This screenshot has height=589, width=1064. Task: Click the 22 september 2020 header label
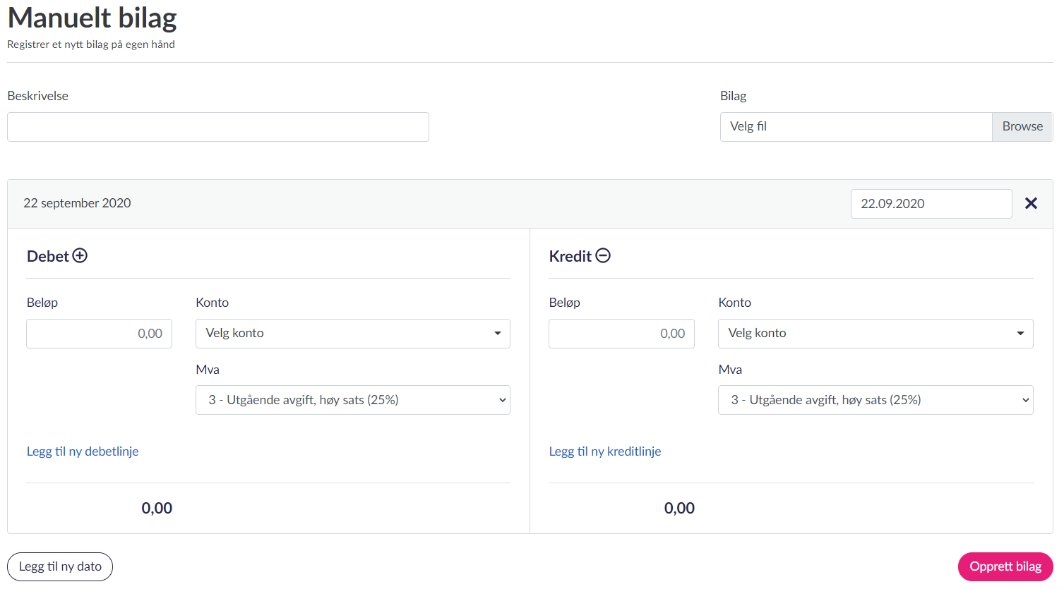point(77,203)
